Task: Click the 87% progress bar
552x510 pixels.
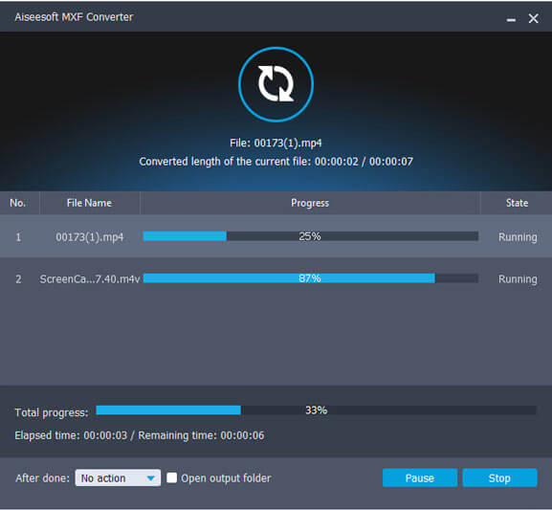Action: [311, 278]
